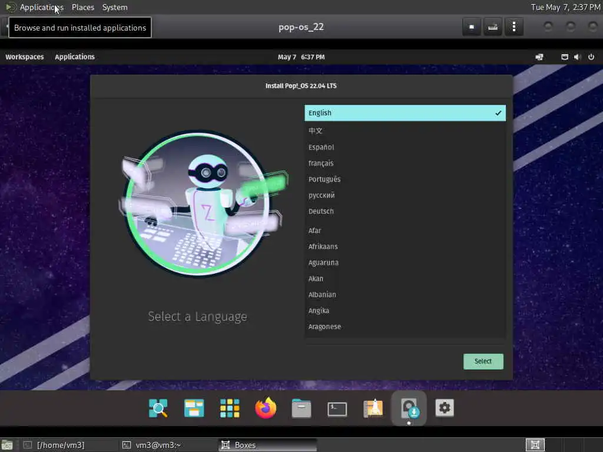Click the guest volume speaker icon
Viewport: 603px width, 452px height.
coord(577,57)
